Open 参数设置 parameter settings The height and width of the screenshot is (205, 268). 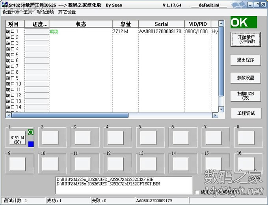click(x=245, y=78)
